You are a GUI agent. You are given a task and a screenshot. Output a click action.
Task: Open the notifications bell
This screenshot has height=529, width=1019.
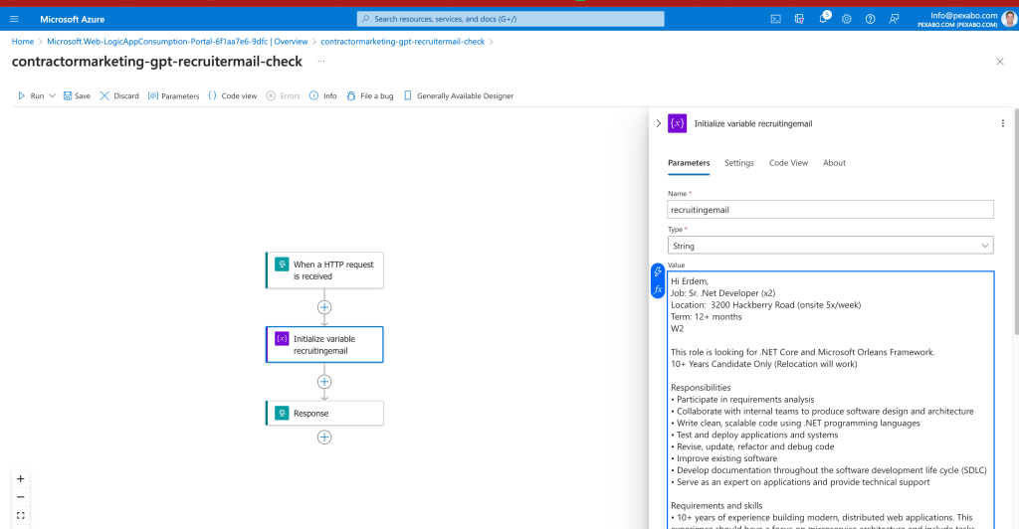(x=823, y=19)
